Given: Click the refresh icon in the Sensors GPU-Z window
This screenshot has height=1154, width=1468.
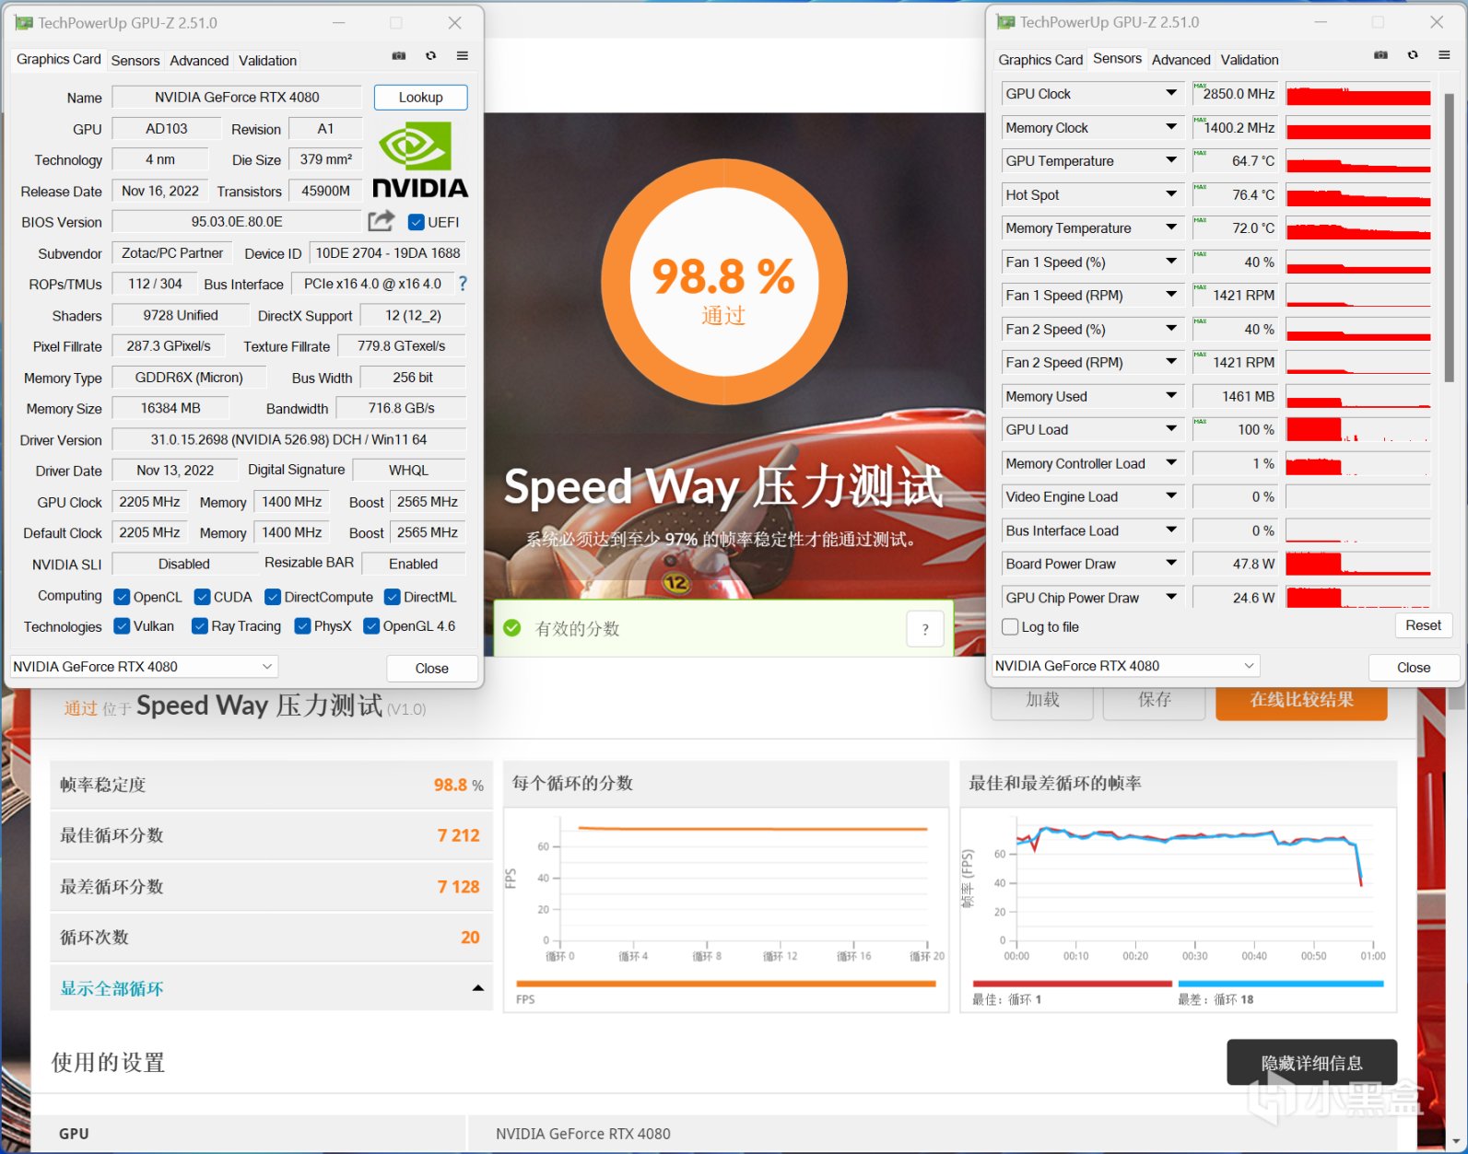Looking at the screenshot, I should coord(1413,55).
